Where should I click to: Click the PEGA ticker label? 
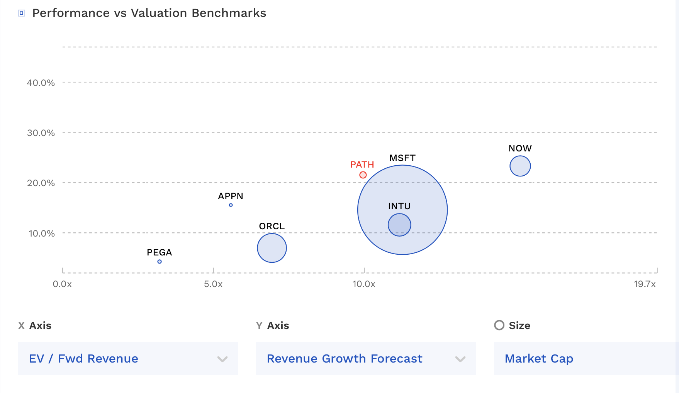(159, 252)
